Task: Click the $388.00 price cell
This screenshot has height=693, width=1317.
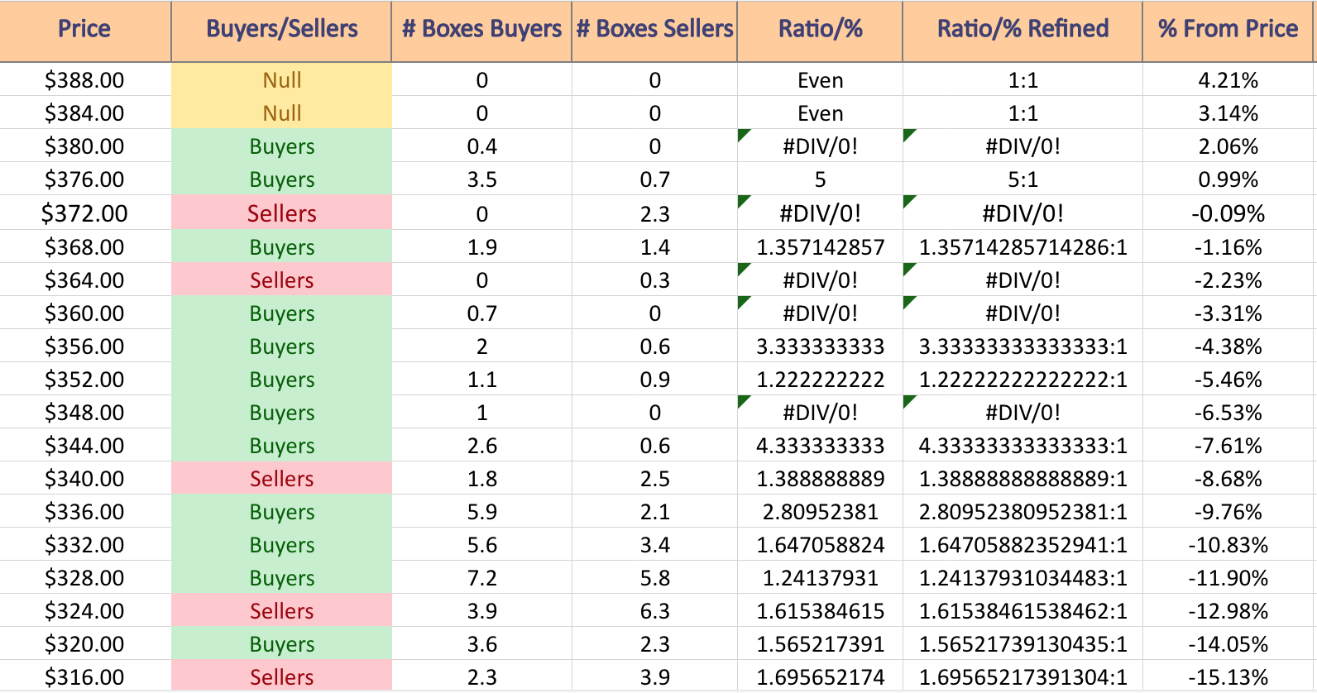Action: [x=84, y=80]
